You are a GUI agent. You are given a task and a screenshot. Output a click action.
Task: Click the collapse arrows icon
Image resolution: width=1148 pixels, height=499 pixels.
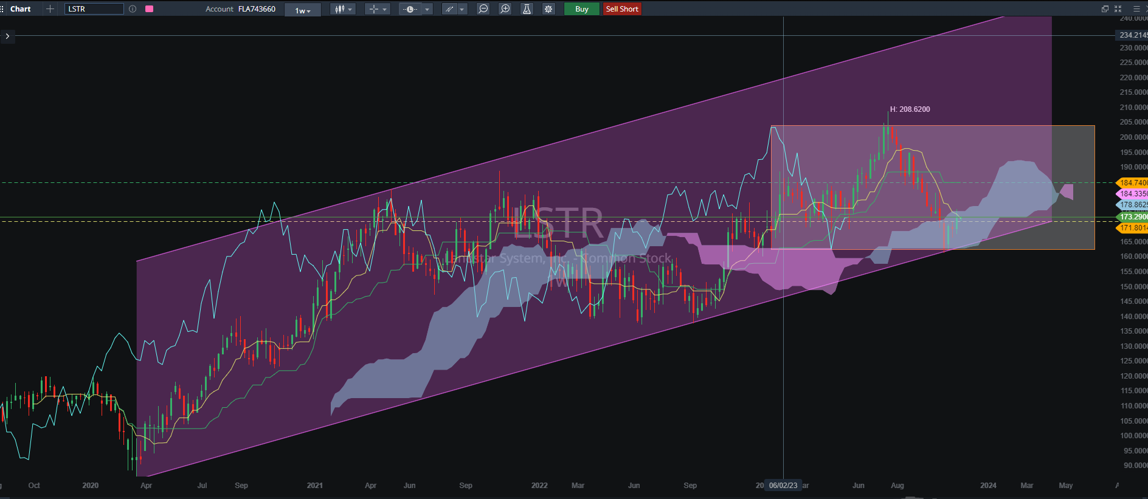point(1118,9)
